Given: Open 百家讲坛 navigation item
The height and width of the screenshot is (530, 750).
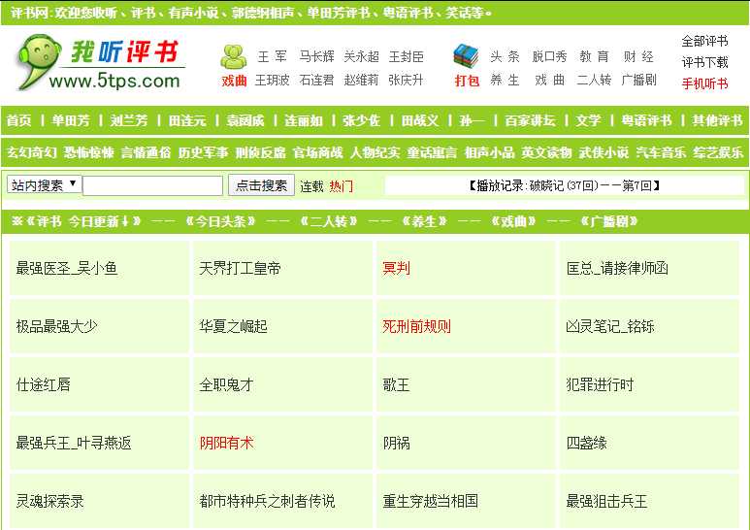Looking at the screenshot, I should (530, 120).
